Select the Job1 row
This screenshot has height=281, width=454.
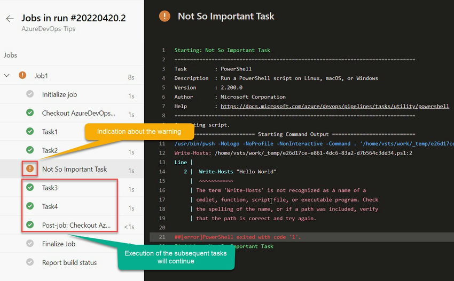click(x=72, y=76)
